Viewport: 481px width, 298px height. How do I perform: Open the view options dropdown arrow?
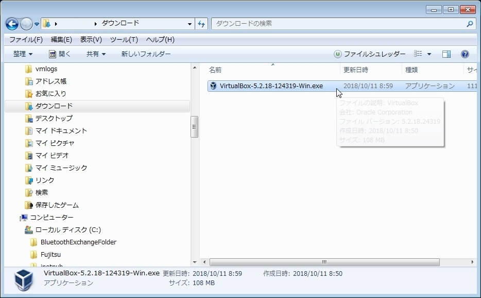tap(429, 54)
